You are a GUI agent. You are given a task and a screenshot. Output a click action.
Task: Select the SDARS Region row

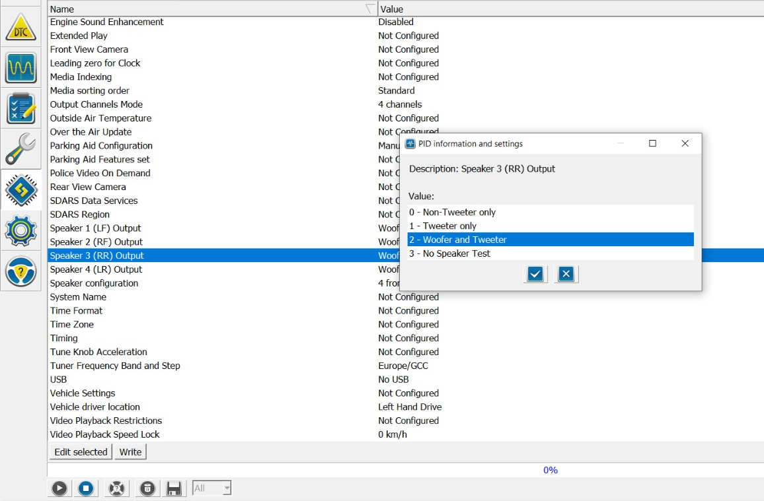(x=223, y=214)
